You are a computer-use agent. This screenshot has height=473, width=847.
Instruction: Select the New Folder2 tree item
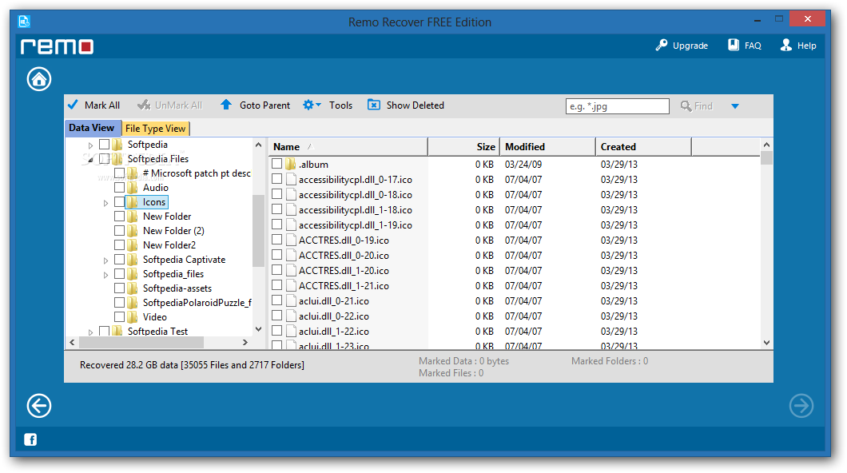click(x=169, y=245)
